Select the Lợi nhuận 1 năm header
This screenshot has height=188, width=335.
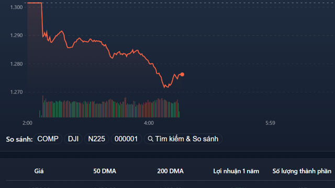coord(236,171)
